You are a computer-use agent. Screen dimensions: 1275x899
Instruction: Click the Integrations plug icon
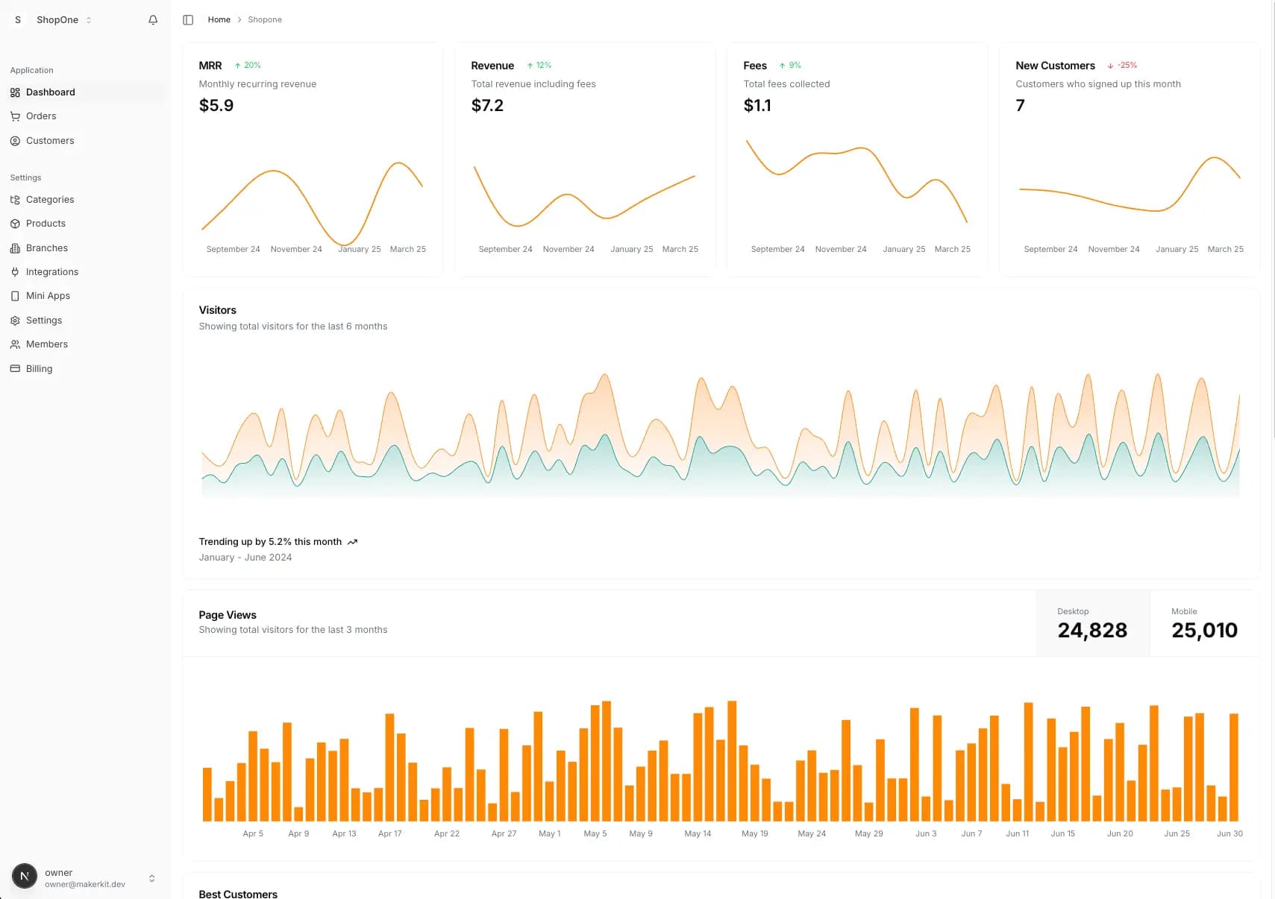pyautogui.click(x=15, y=272)
